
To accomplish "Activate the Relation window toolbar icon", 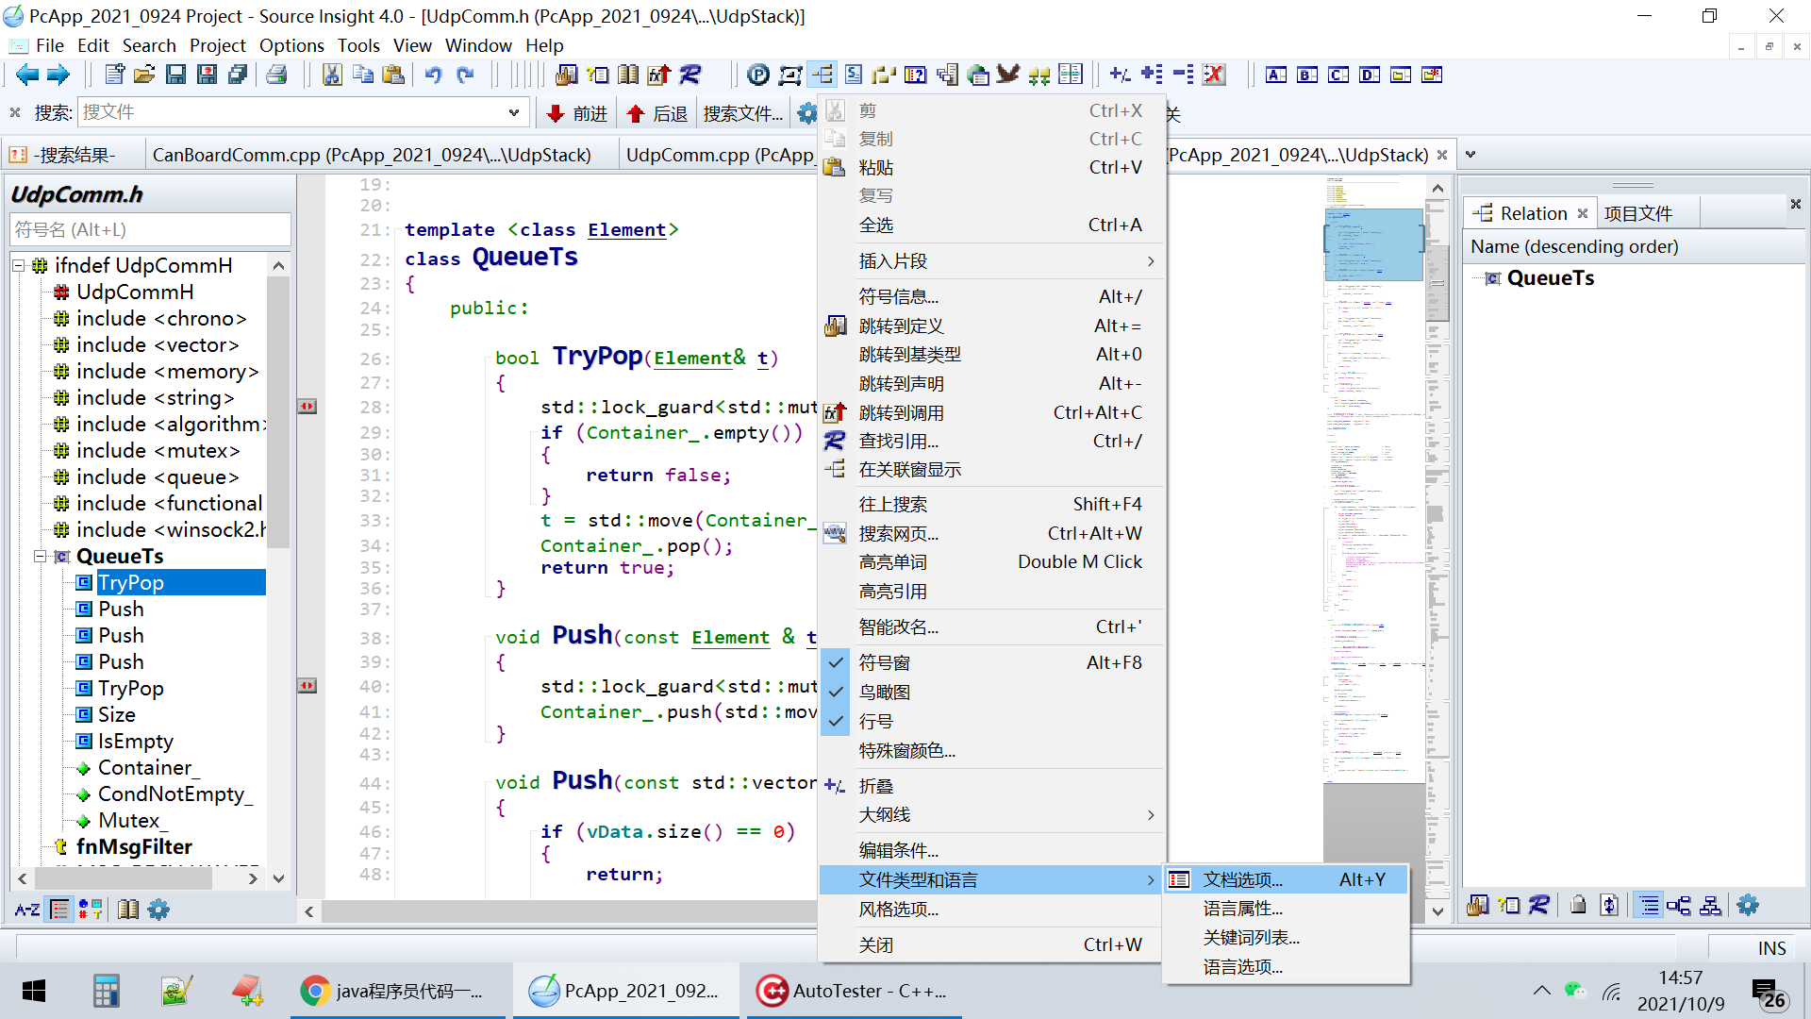I will pyautogui.click(x=822, y=75).
